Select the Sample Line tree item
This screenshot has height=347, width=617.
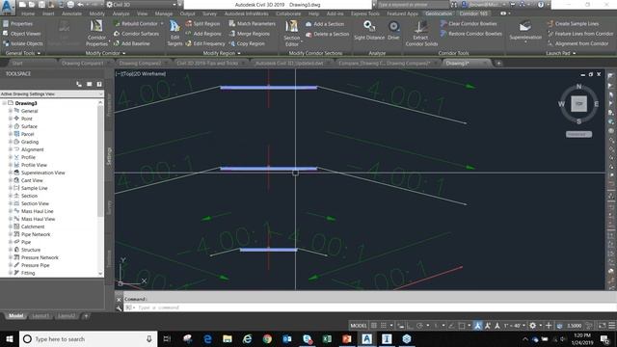tap(35, 188)
